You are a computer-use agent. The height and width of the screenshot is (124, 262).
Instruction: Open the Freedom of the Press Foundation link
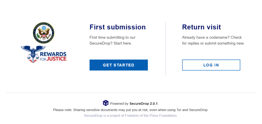tap(131, 115)
